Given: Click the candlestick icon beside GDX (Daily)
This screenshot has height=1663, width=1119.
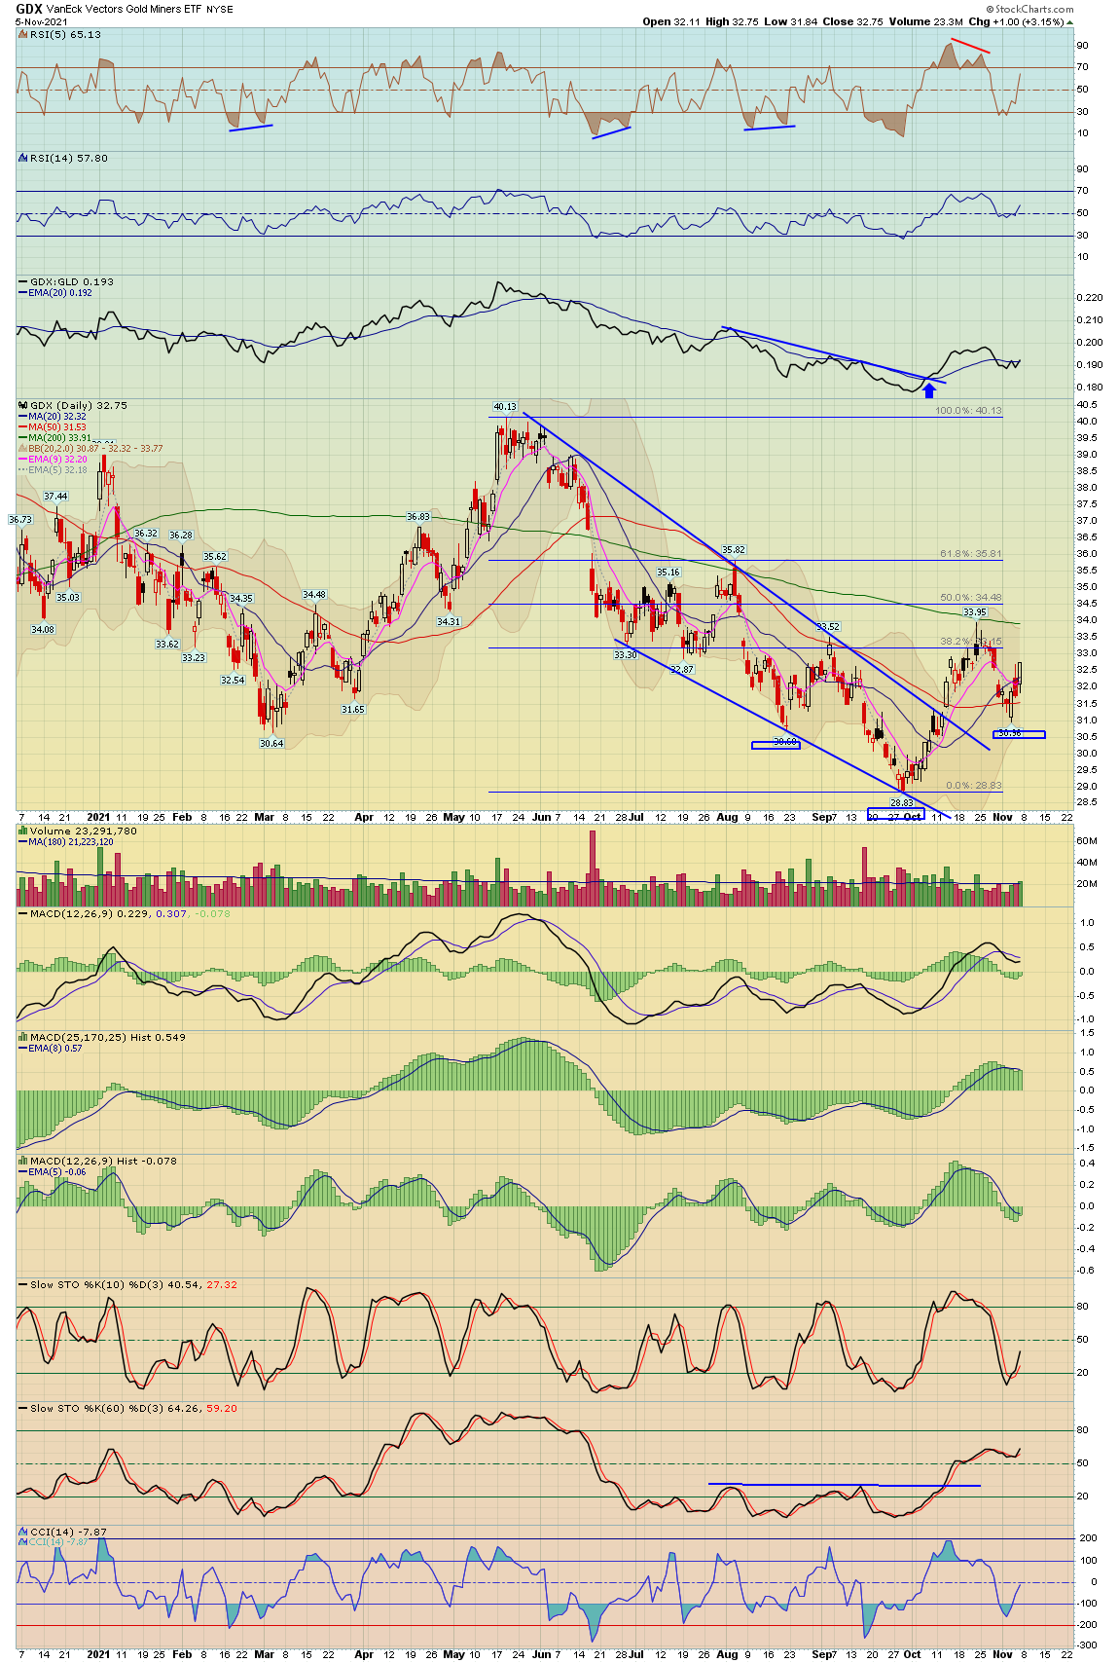Looking at the screenshot, I should click(x=23, y=406).
